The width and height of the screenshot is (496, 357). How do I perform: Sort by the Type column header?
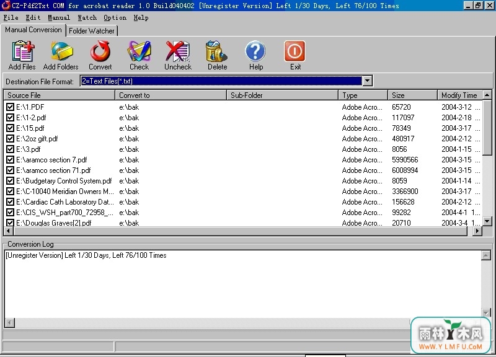(x=363, y=95)
